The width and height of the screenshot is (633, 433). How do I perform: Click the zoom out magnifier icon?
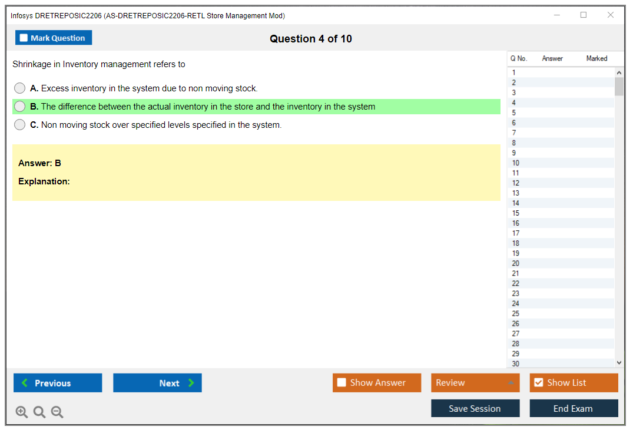(x=57, y=412)
